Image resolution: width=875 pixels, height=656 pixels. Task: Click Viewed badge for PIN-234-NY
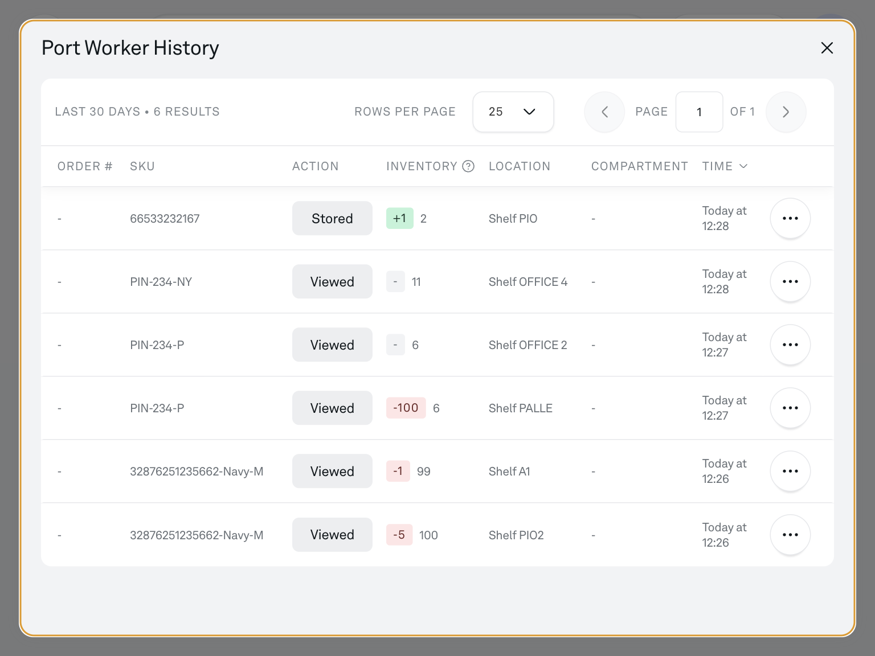coord(332,281)
